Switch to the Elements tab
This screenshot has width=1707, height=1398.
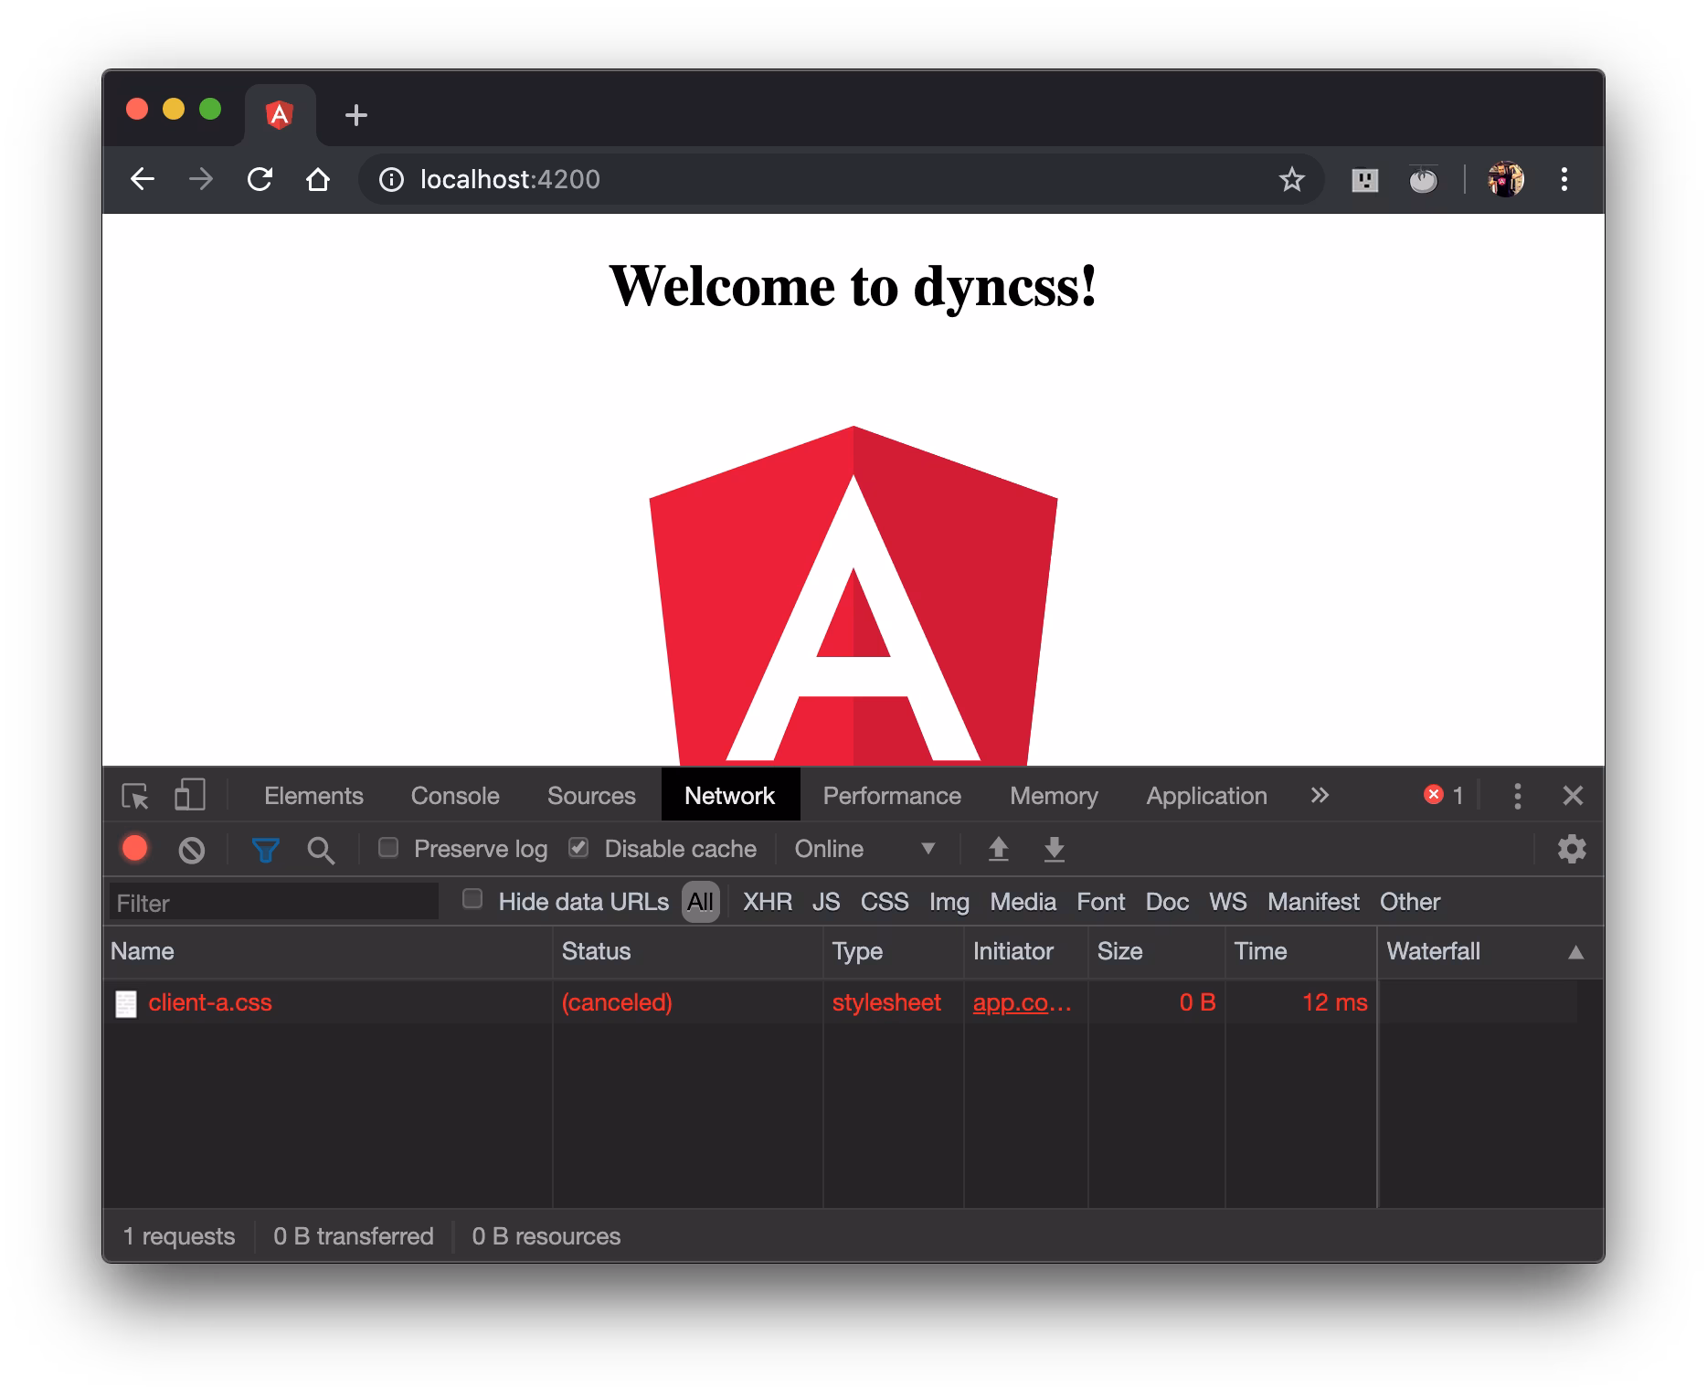click(313, 796)
